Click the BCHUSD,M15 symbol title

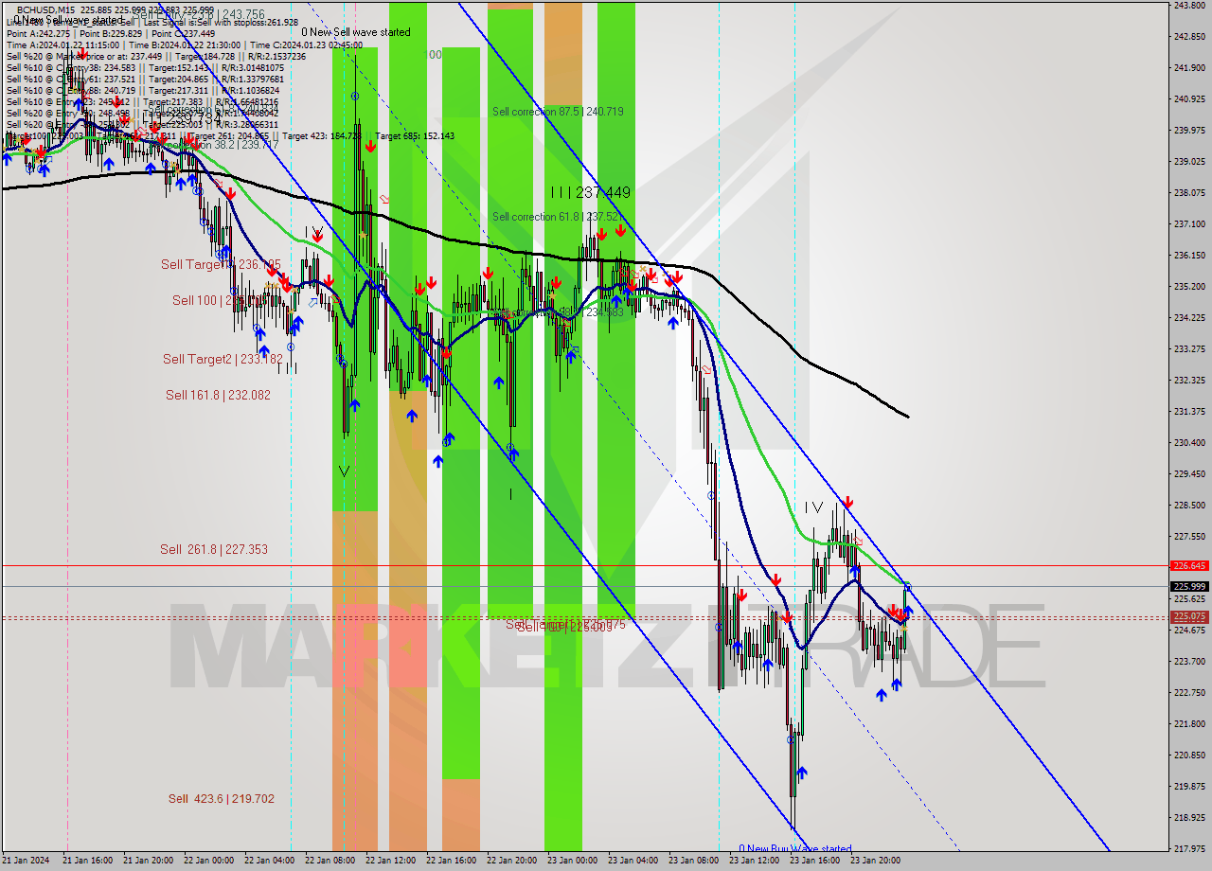46,9
